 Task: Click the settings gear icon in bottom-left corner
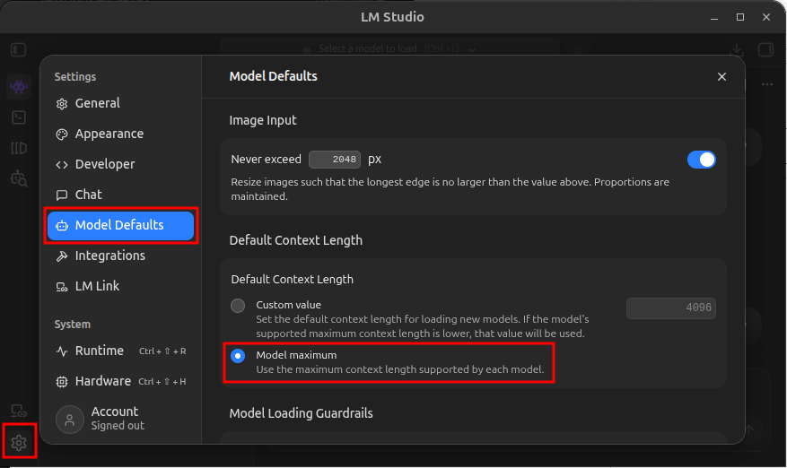pyautogui.click(x=19, y=442)
